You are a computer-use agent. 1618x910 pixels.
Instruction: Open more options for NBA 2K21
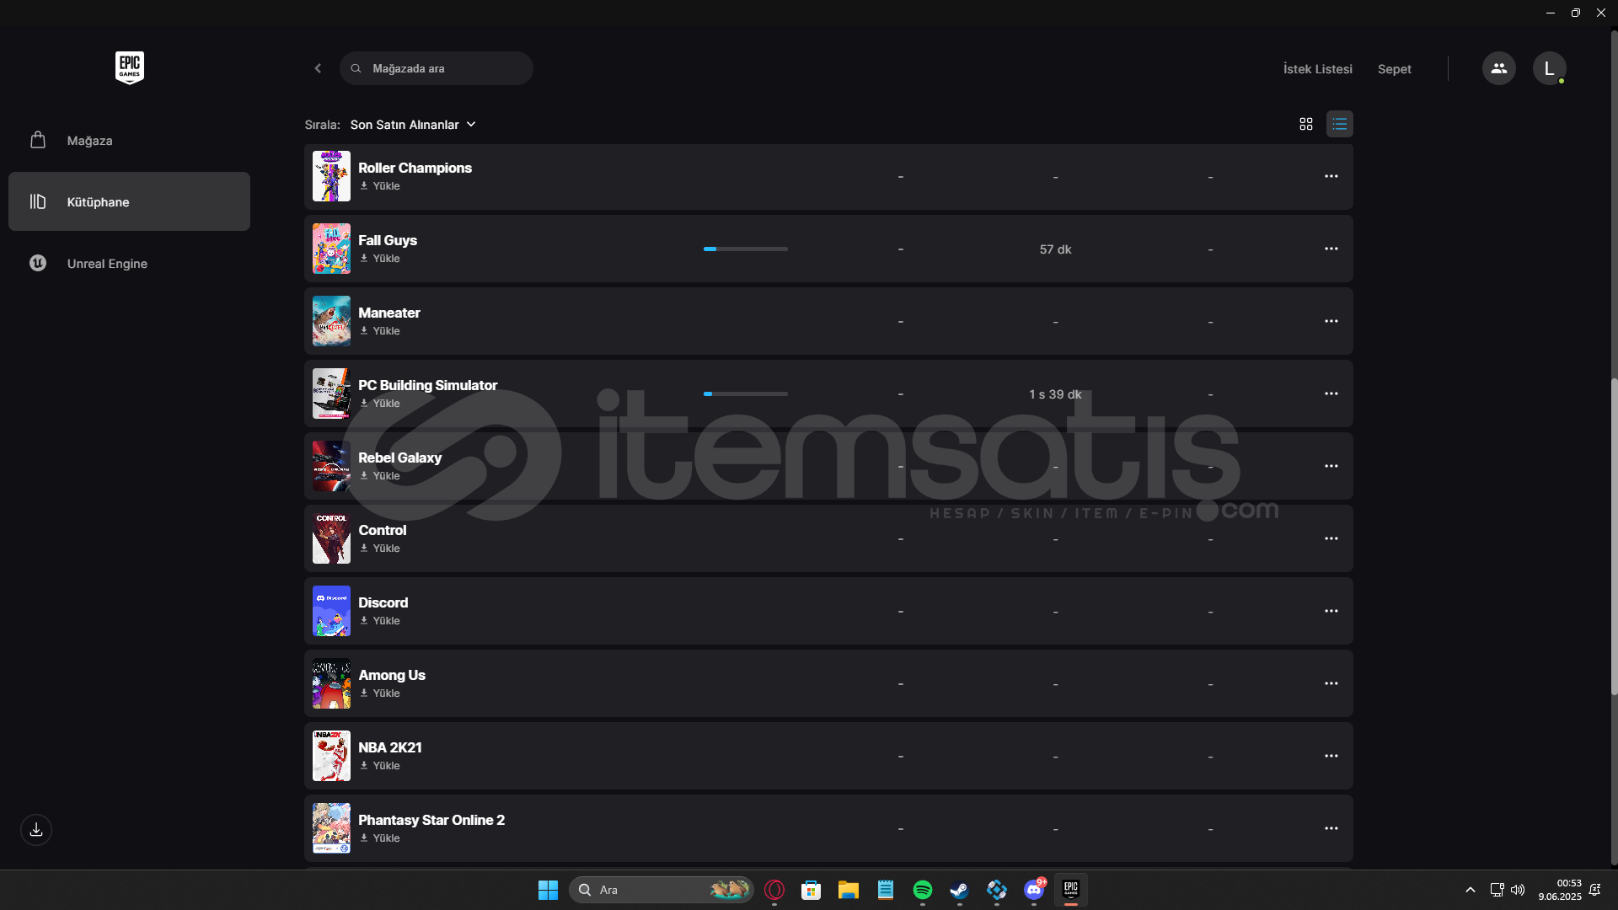click(x=1331, y=756)
